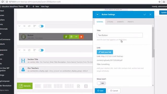Delete the Button element with trash icon

[81, 37]
